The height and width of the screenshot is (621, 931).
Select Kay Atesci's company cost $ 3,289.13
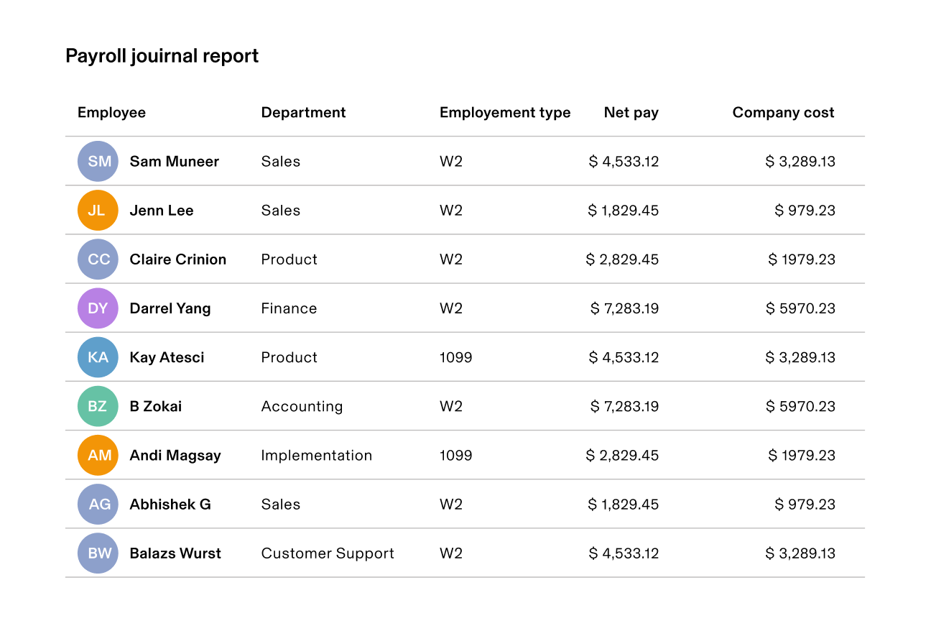(800, 357)
